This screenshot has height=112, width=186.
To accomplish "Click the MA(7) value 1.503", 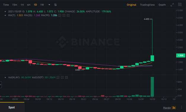I will tap(20, 15).
